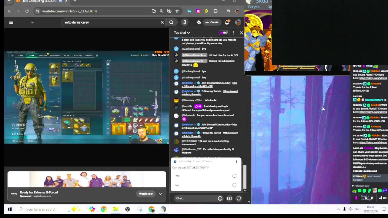Open the Extensions puzzle-piece menu
This screenshot has height=218, width=388.
coord(216,11)
